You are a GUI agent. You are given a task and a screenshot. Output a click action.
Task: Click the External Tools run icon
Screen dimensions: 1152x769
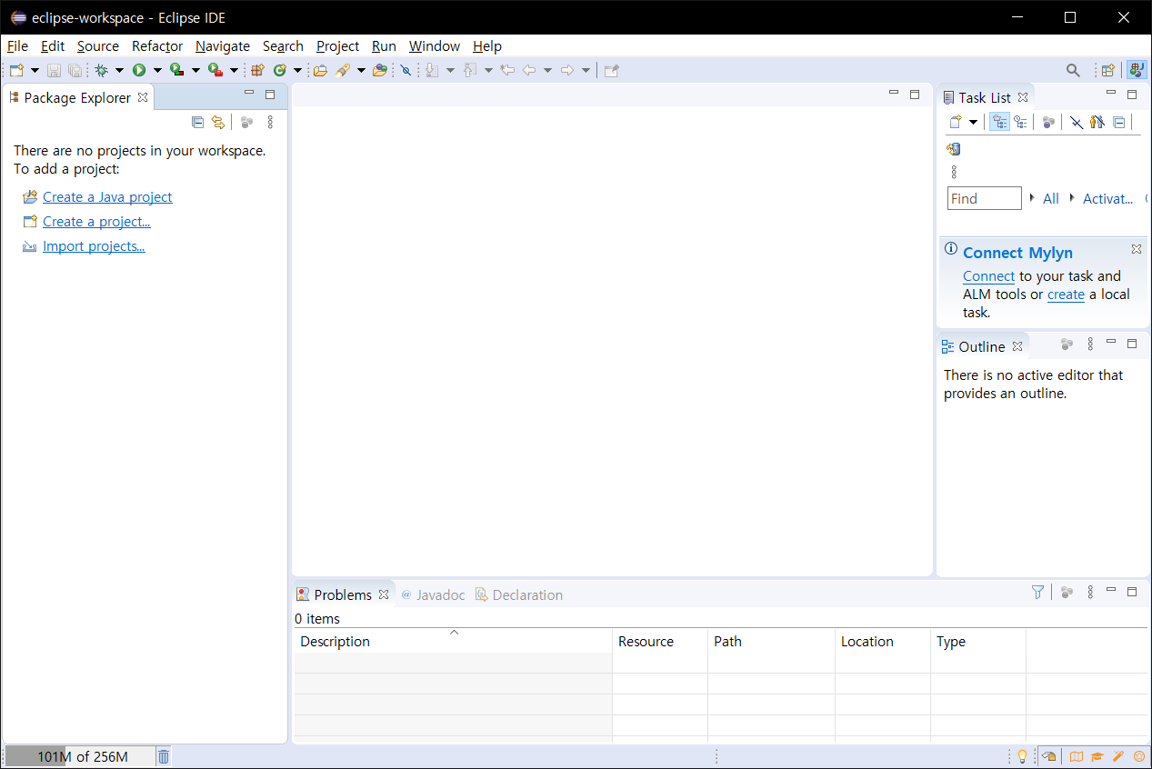coord(215,70)
